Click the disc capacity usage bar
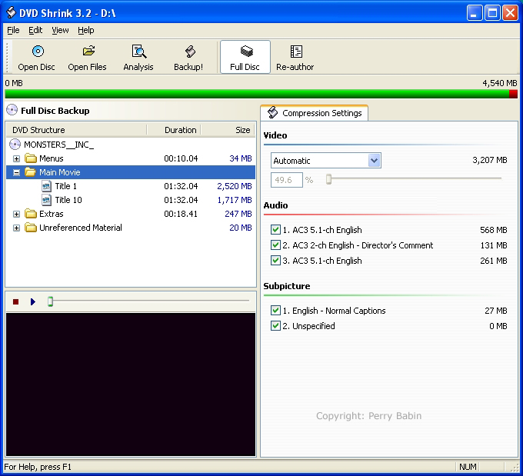523x476 pixels. point(261,94)
